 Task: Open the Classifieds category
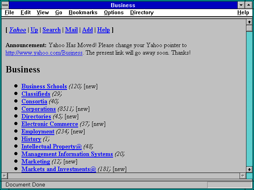point(36,94)
